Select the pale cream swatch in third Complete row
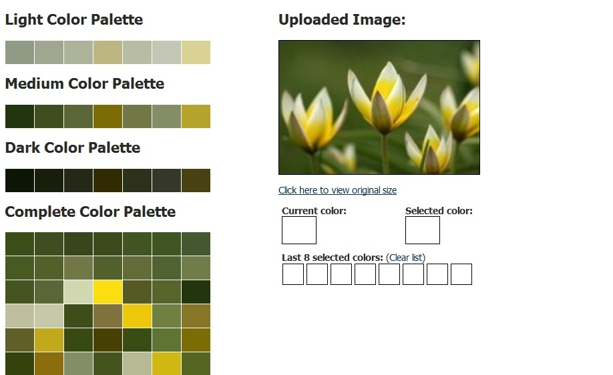 click(78, 292)
